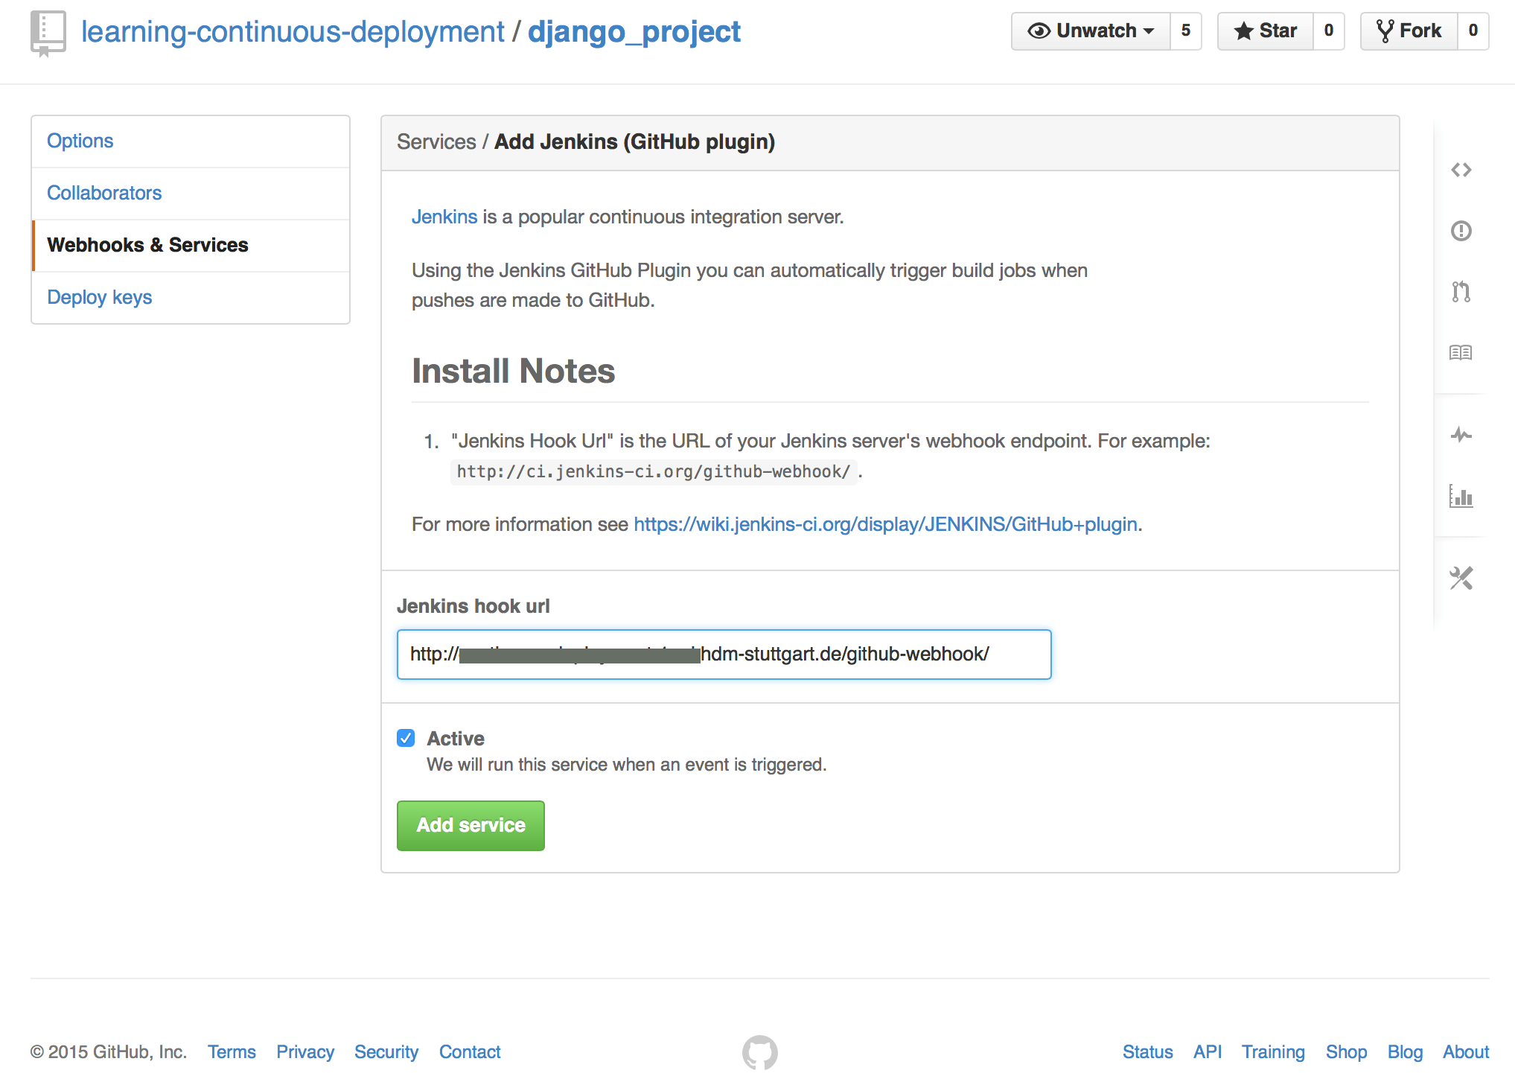Focus the Jenkins hook url field

pos(724,655)
